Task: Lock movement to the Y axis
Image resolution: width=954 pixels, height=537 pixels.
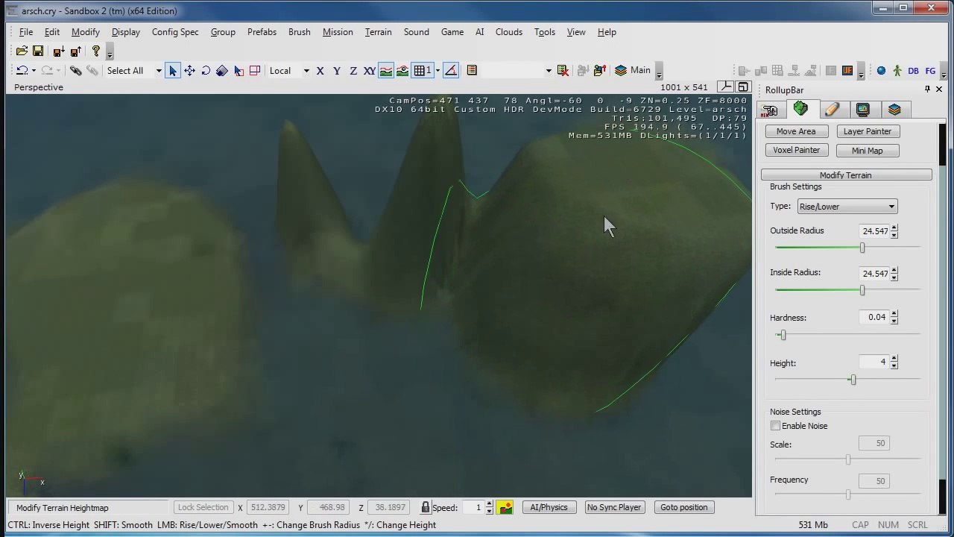Action: [x=336, y=71]
